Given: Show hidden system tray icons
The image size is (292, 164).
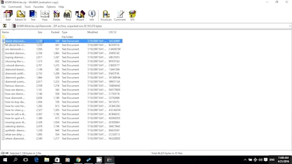Looking at the screenshot, I should tap(245, 160).
